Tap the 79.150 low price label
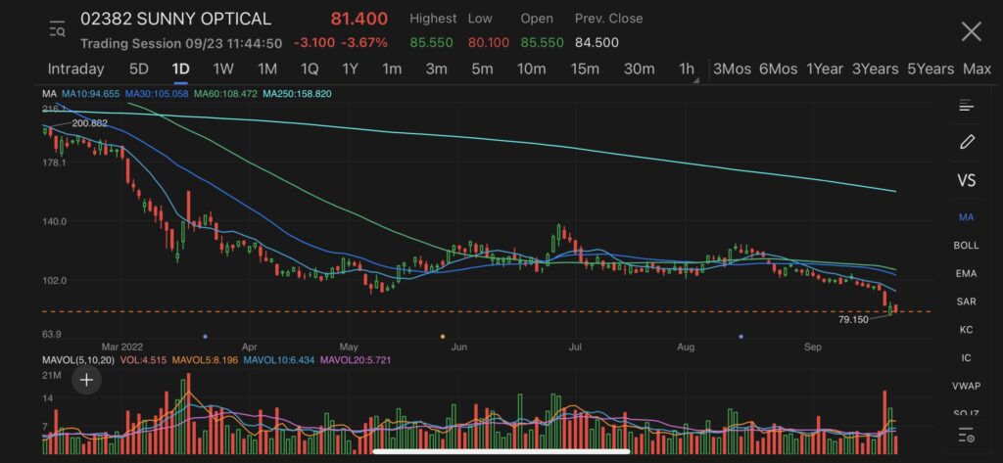The width and height of the screenshot is (1003, 463). coord(853,320)
